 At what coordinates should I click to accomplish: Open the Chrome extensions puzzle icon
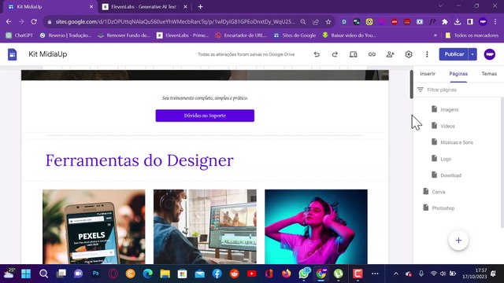(445, 22)
